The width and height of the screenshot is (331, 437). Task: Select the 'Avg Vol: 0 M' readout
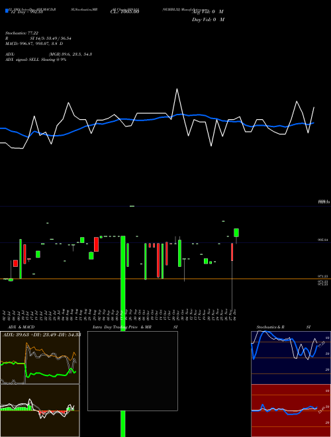click(x=208, y=12)
